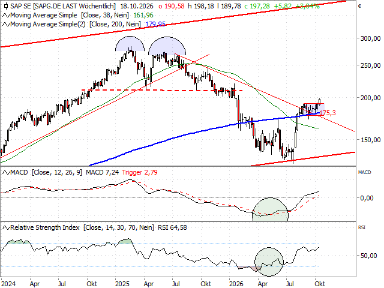Click the 2024 label on time axis

(8, 284)
